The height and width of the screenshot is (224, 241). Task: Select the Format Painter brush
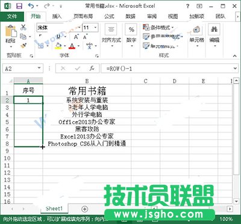pos(23,46)
